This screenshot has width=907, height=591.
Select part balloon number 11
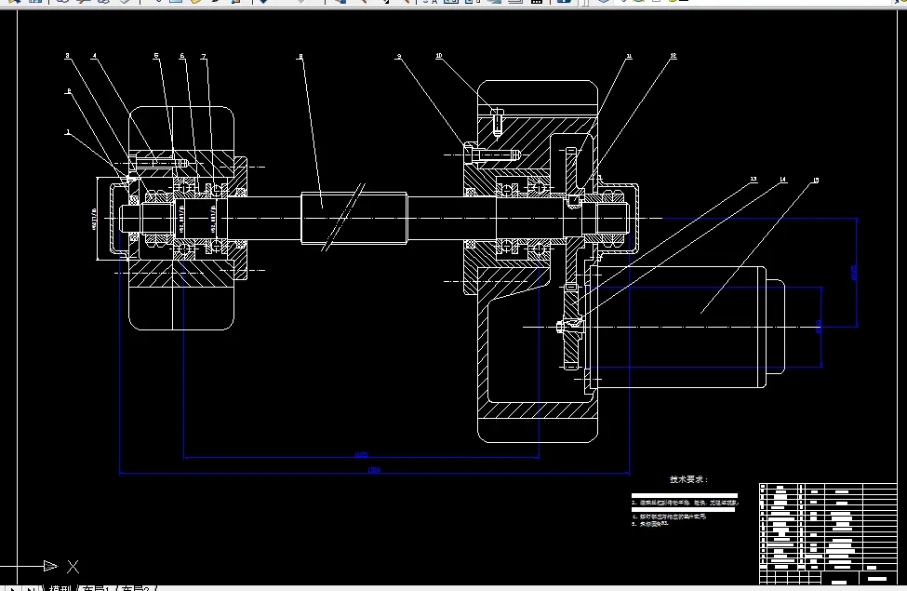click(x=629, y=56)
